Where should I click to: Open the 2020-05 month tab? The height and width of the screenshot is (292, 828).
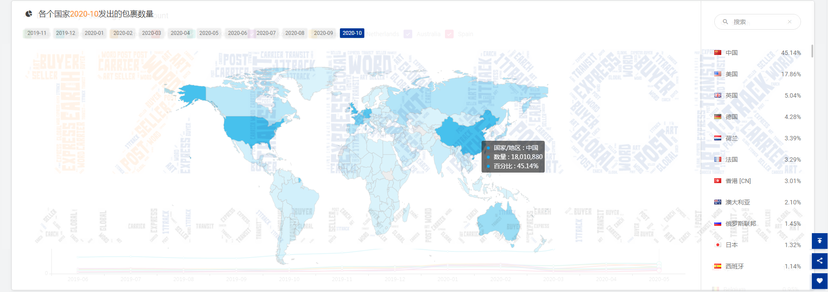[x=209, y=33]
